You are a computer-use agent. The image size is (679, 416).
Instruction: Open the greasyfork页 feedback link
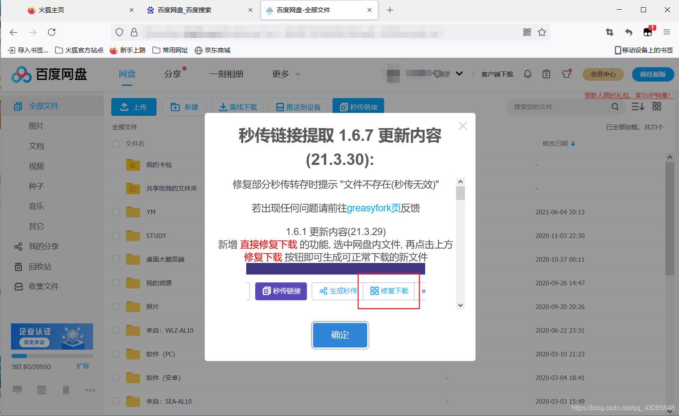[x=374, y=208]
